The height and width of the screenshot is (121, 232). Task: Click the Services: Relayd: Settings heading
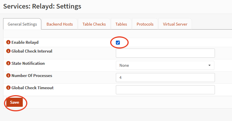pyautogui.click(x=42, y=6)
